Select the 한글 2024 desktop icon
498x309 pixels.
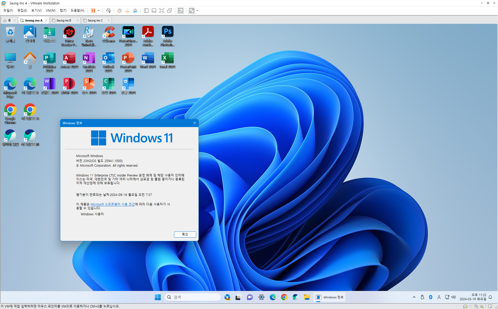128,86
